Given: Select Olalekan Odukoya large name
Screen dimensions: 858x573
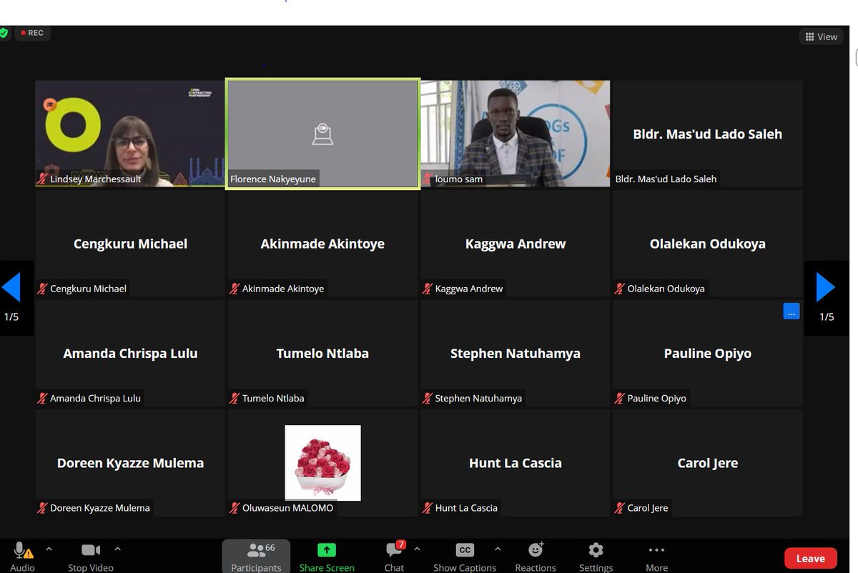Looking at the screenshot, I should pyautogui.click(x=708, y=244).
